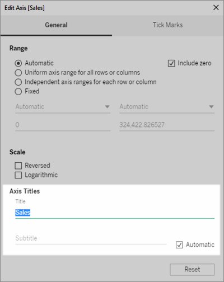The width and height of the screenshot is (224, 282).
Task: Enable the Logarithmic scale checkbox
Action: click(18, 175)
